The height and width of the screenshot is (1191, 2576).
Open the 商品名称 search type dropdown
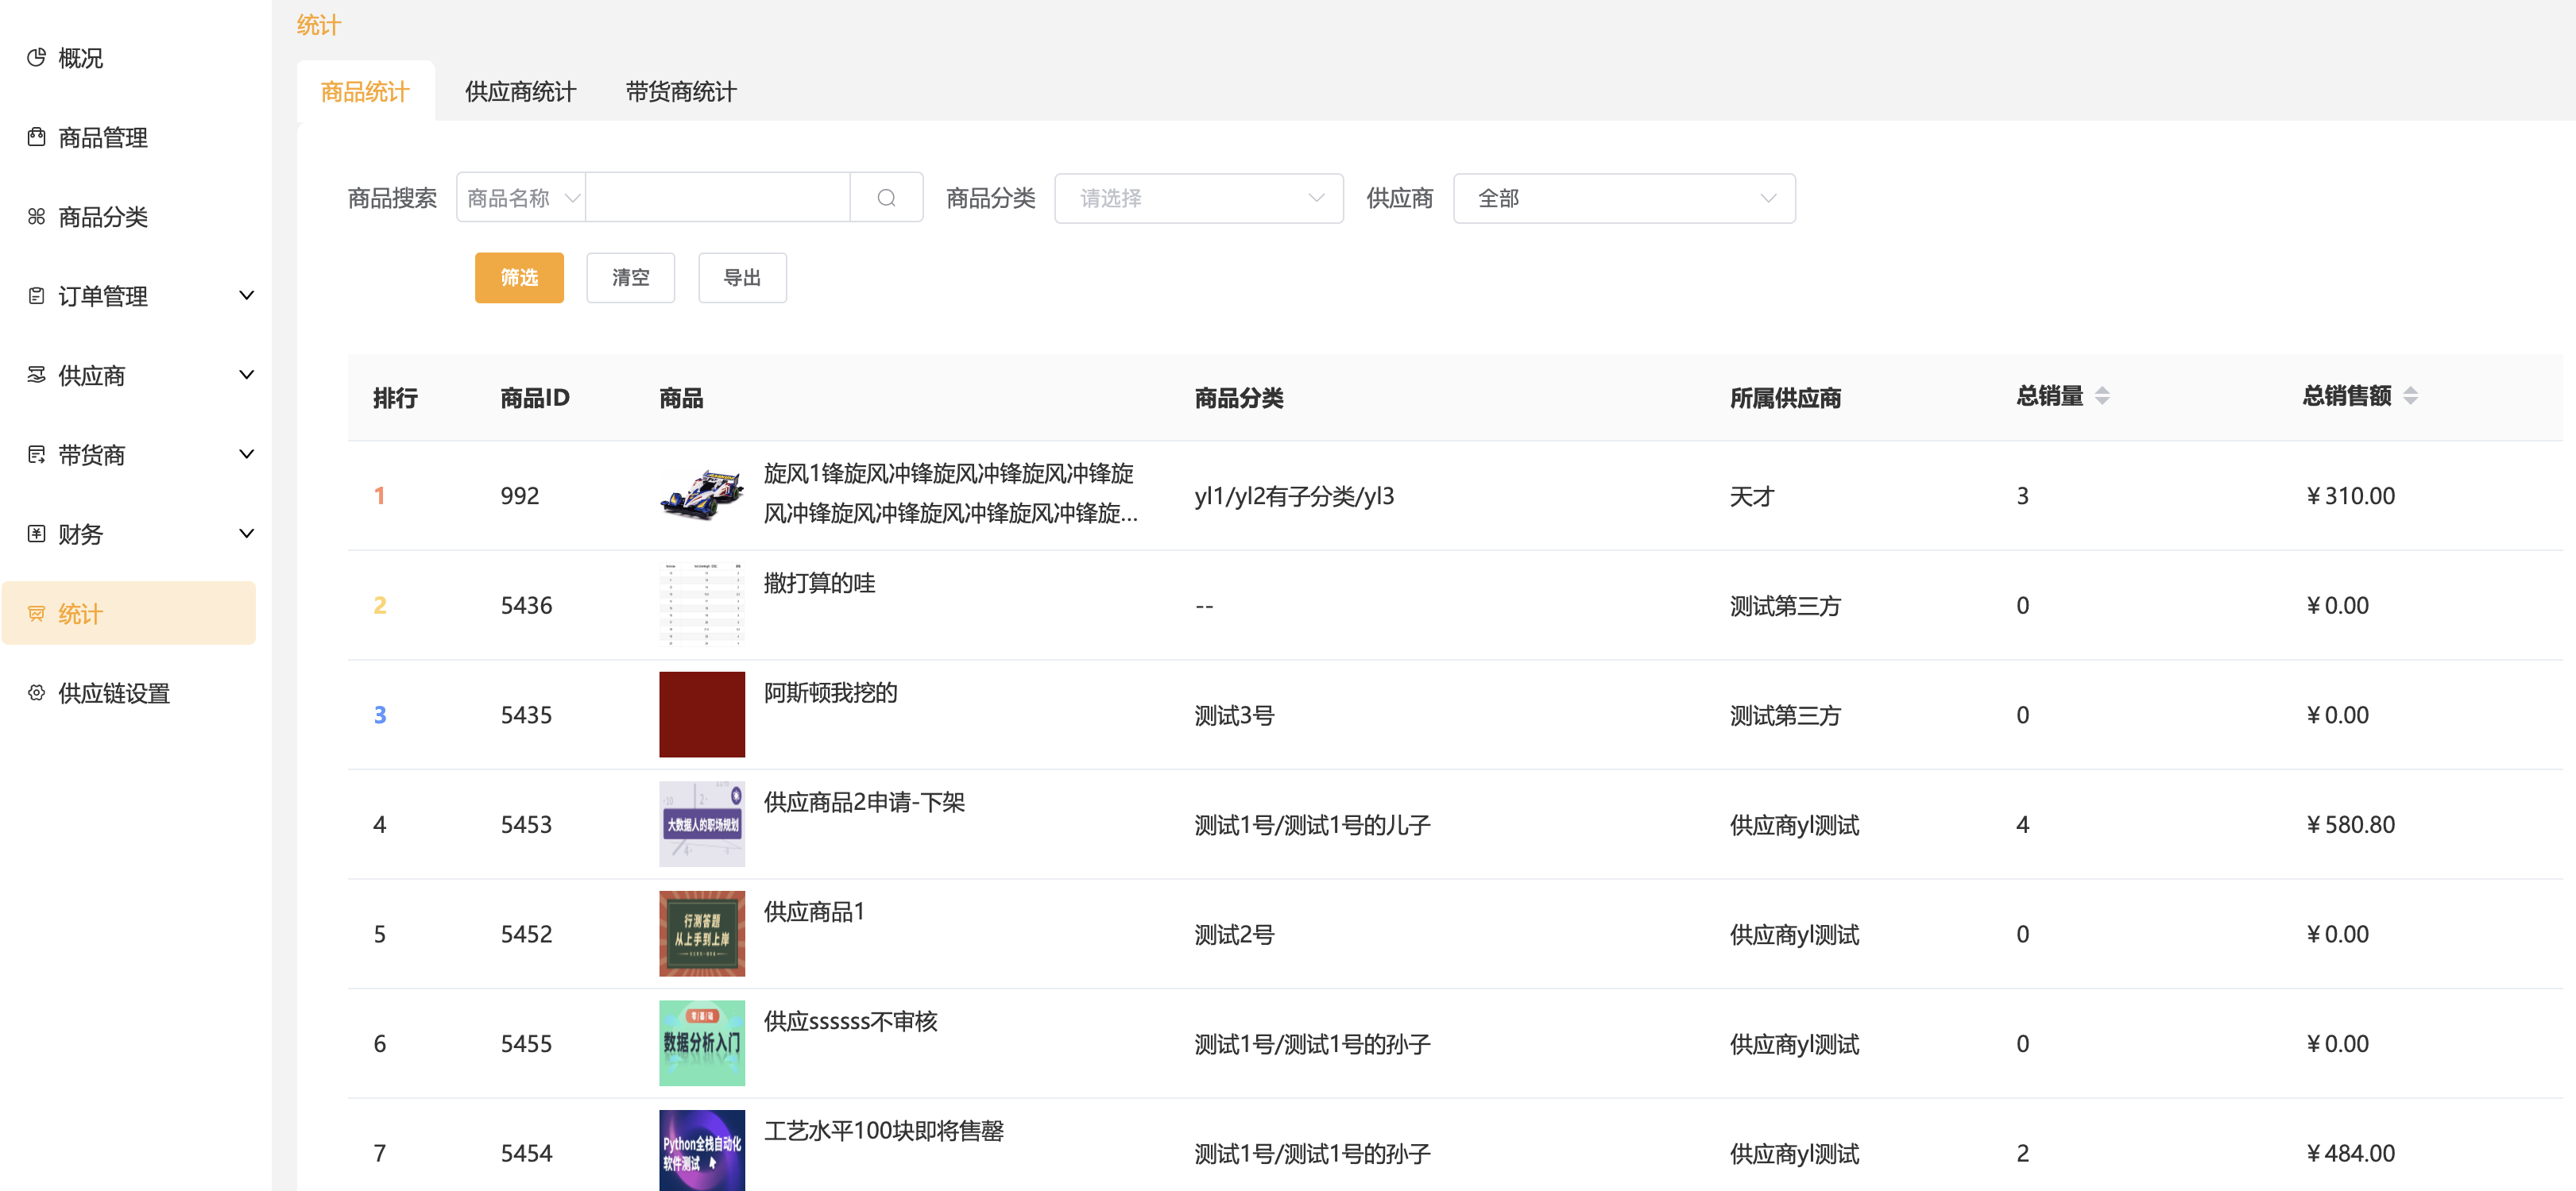(521, 198)
